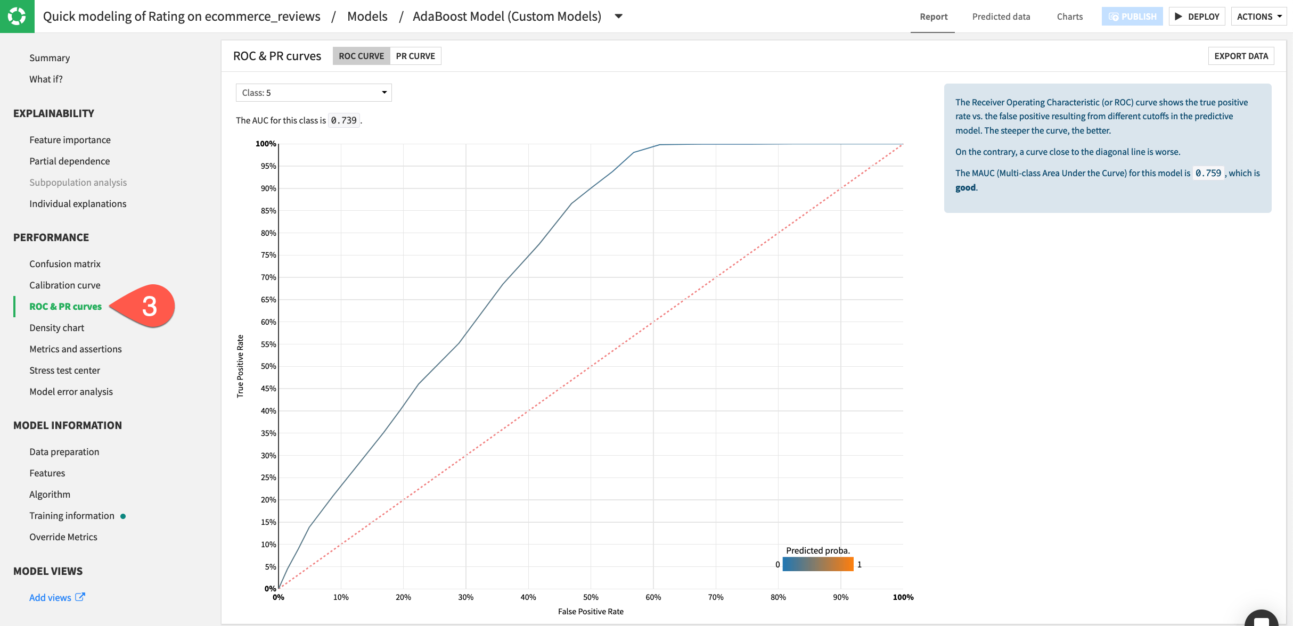Image resolution: width=1293 pixels, height=626 pixels.
Task: Select Confusion matrix in the Performance section
Action: [x=65, y=263]
